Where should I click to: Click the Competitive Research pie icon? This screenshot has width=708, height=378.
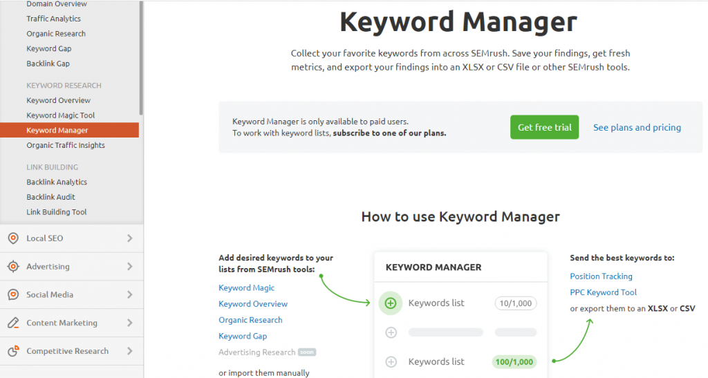(x=13, y=351)
